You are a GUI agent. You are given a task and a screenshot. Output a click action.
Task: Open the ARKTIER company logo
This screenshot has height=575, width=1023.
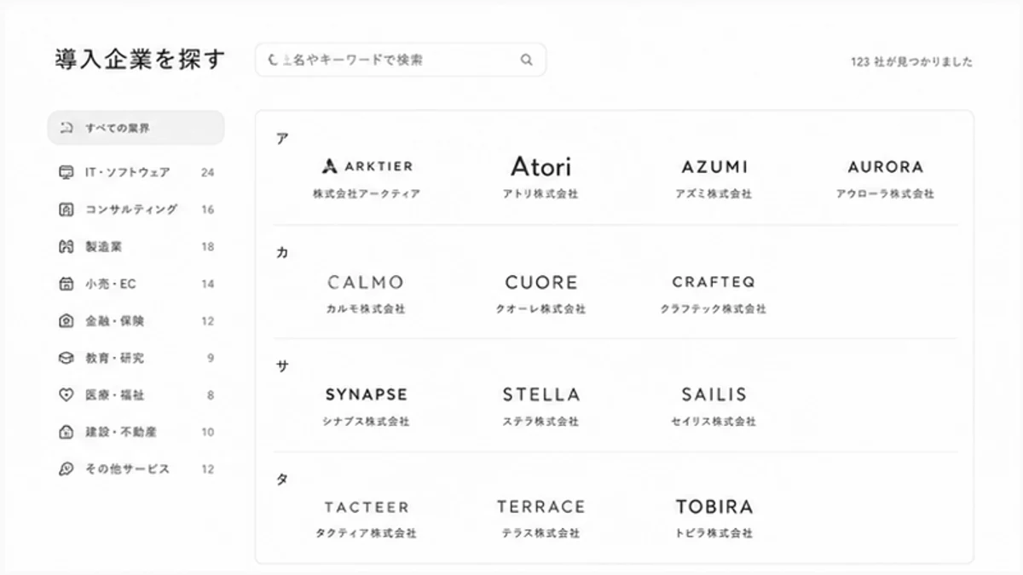367,166
